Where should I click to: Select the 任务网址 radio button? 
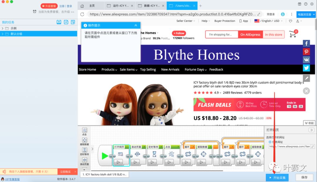270,142
